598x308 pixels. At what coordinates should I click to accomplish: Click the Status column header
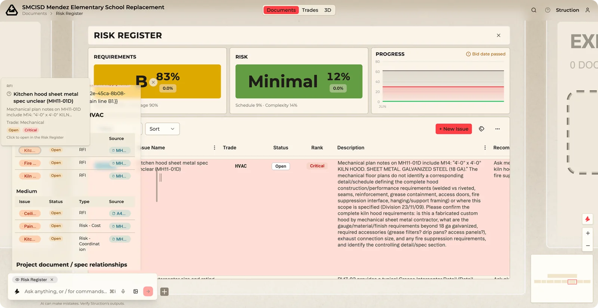[281, 148]
